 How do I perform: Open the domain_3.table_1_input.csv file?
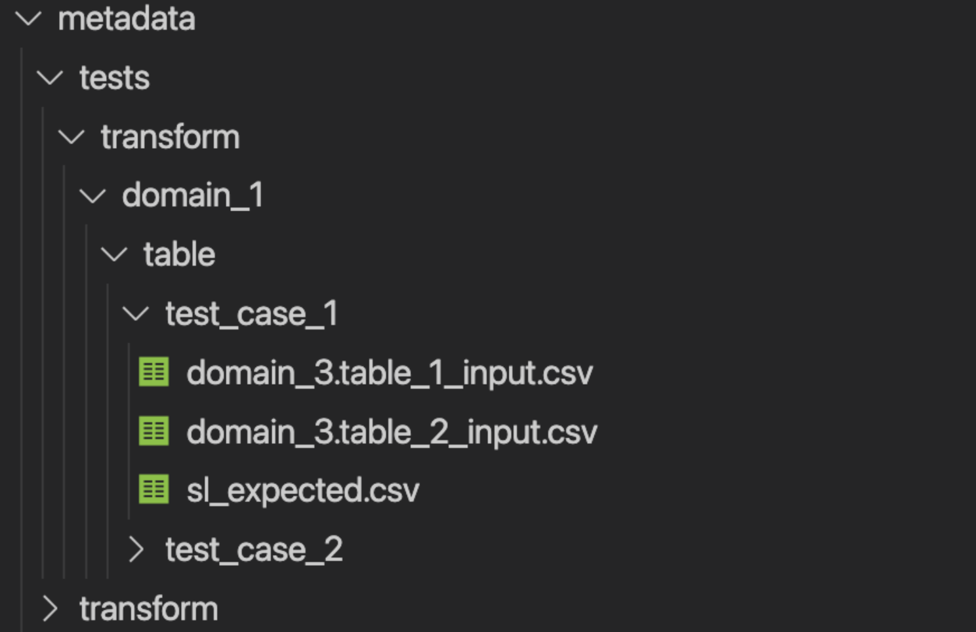[x=390, y=372]
